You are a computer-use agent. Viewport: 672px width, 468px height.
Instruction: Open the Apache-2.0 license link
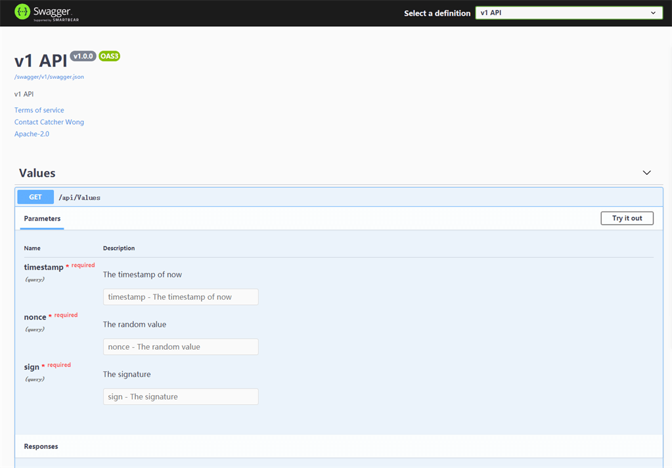click(32, 134)
